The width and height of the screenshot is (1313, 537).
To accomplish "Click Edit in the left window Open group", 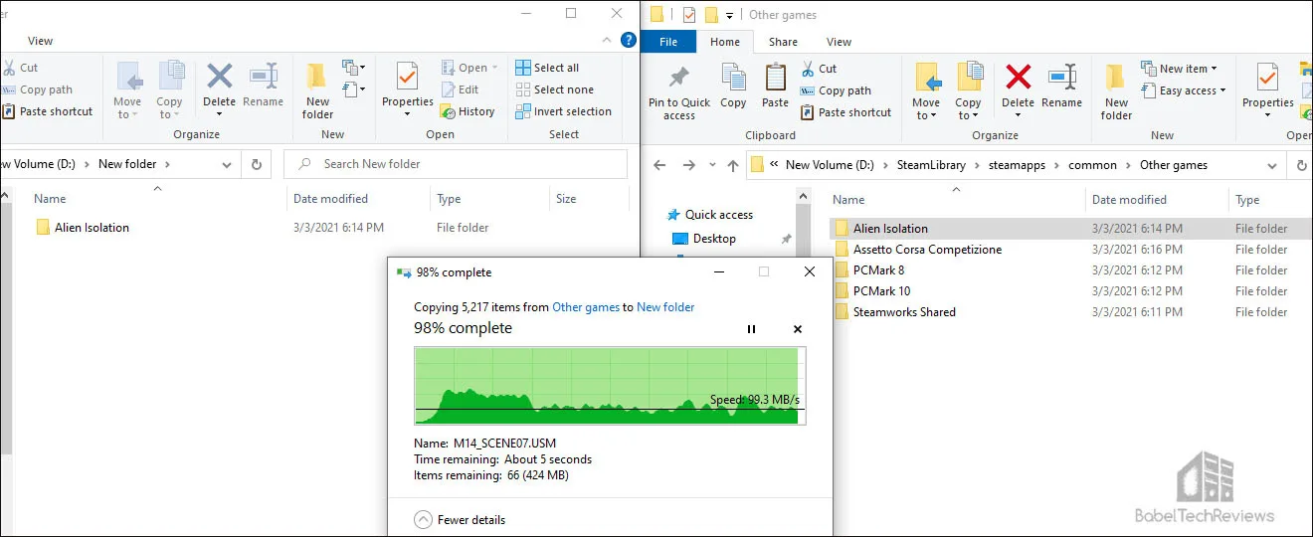I will pos(460,89).
